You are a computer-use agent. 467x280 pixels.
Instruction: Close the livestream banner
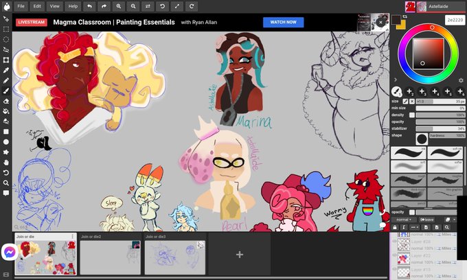(380, 23)
